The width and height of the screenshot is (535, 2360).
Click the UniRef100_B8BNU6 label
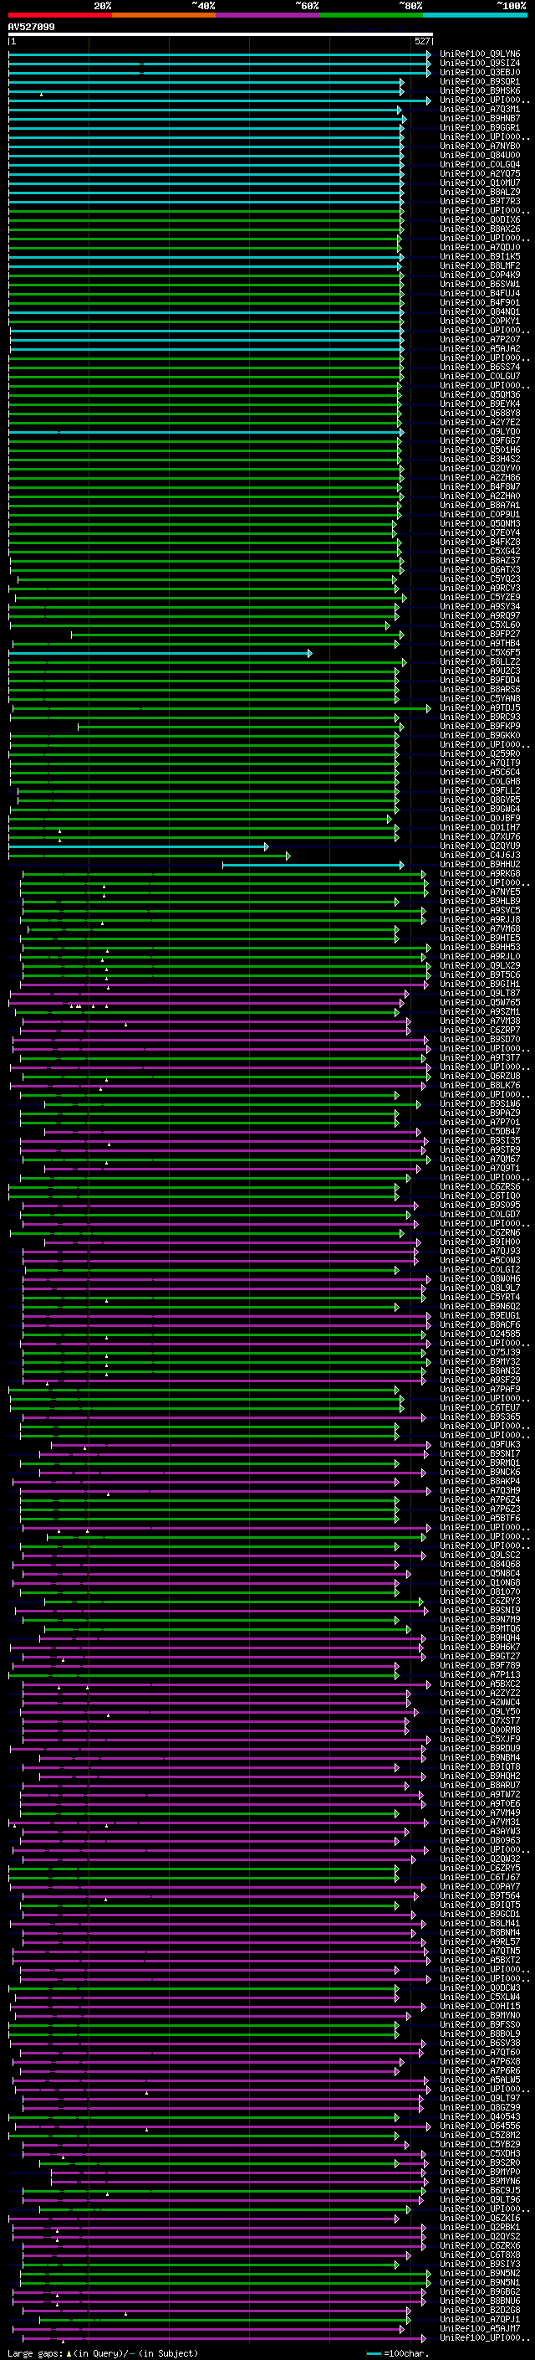480,2301
